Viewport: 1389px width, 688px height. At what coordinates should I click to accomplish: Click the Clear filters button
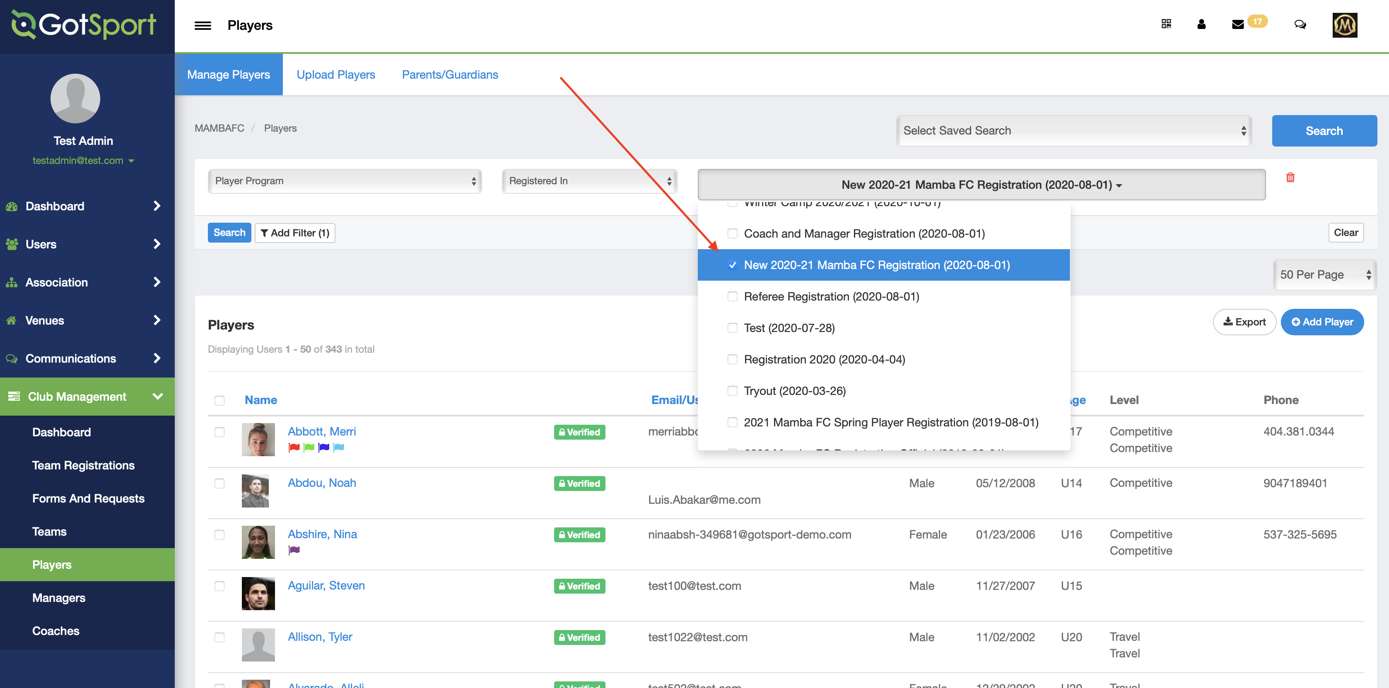pyautogui.click(x=1346, y=232)
